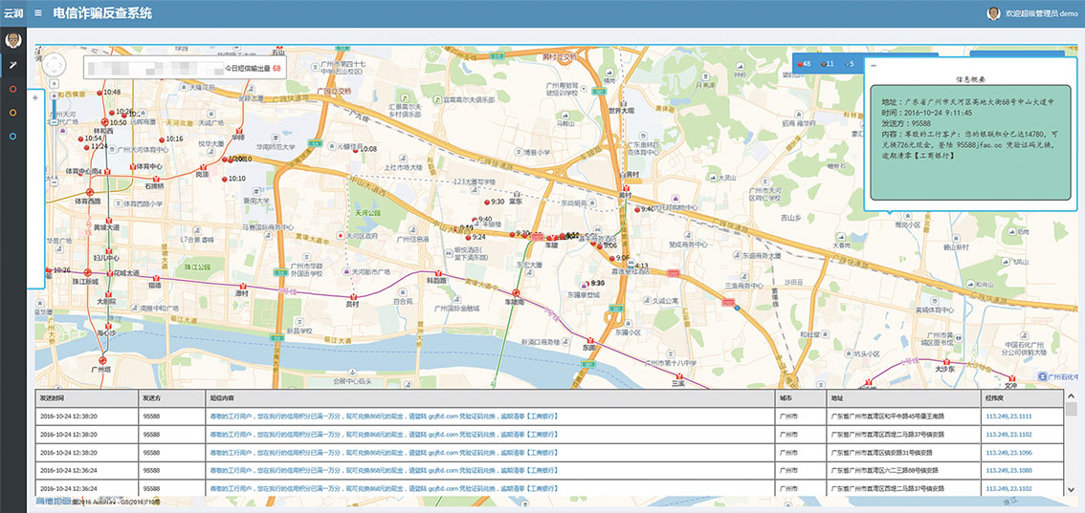Toggle the gray marker filter showing 11

[x=827, y=64]
